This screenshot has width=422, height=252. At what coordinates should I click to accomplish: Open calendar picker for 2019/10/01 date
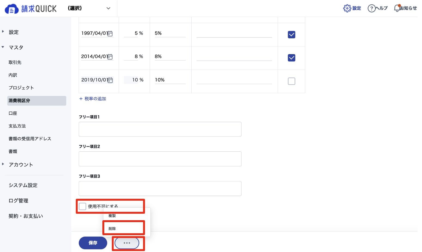(110, 80)
